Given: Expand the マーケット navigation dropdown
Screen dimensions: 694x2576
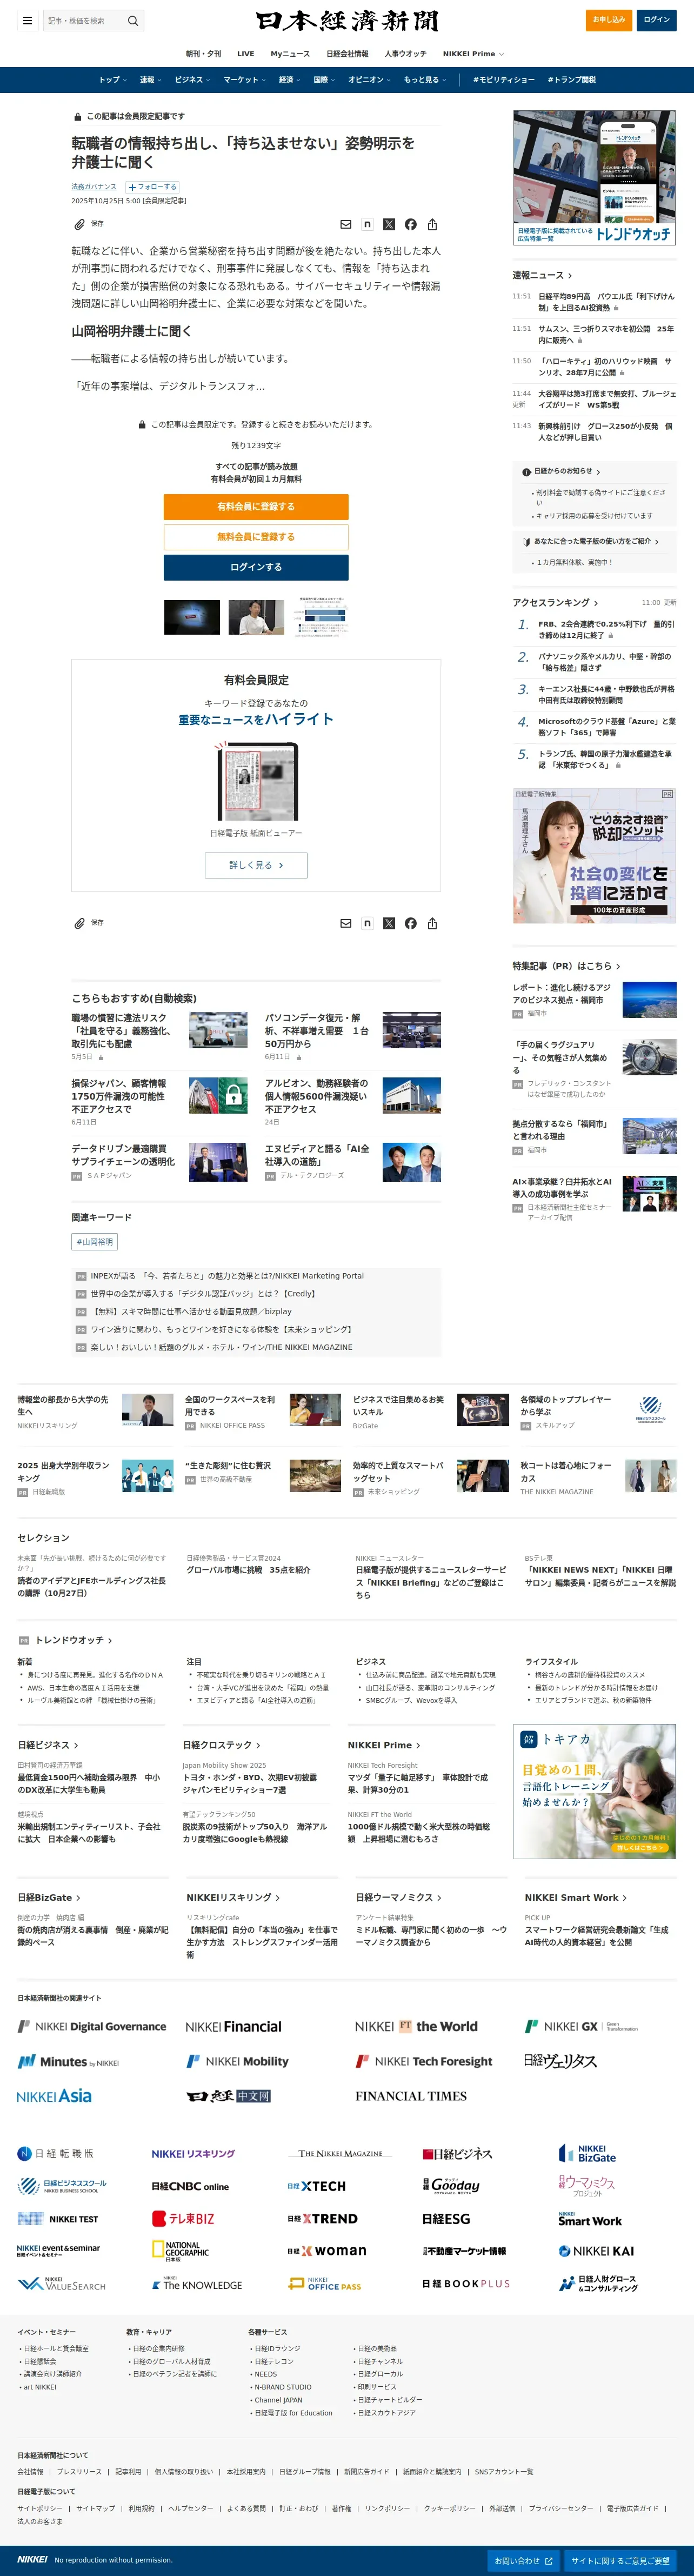Looking at the screenshot, I should (x=244, y=80).
